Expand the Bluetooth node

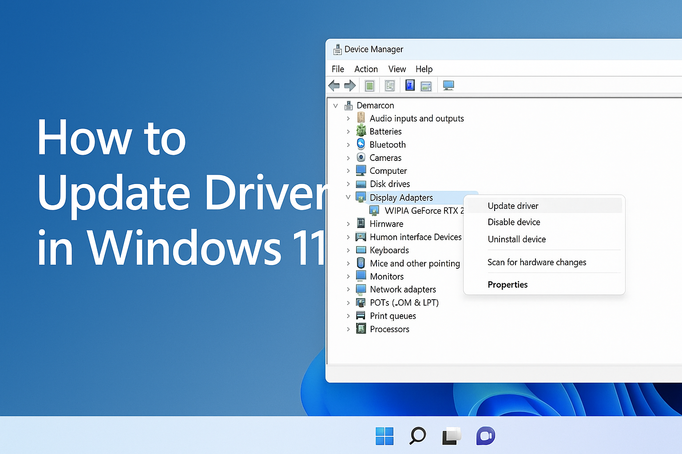(x=348, y=145)
